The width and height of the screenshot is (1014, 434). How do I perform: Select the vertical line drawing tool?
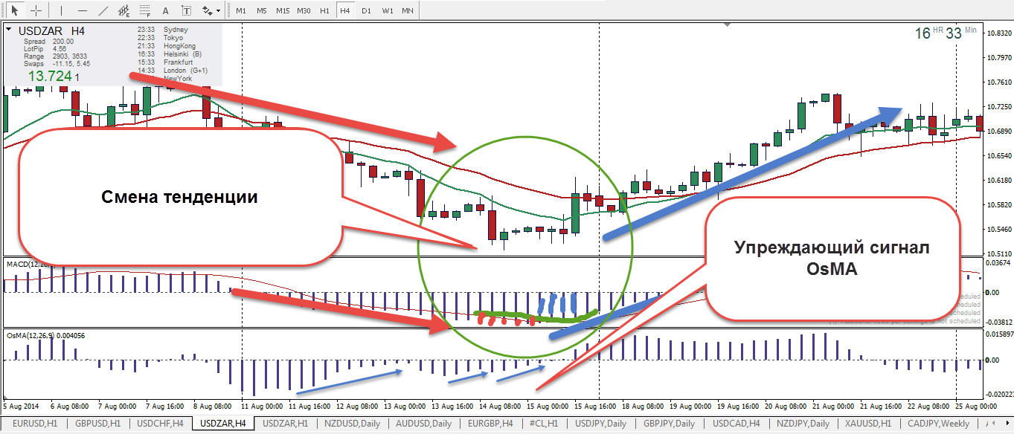[61, 11]
